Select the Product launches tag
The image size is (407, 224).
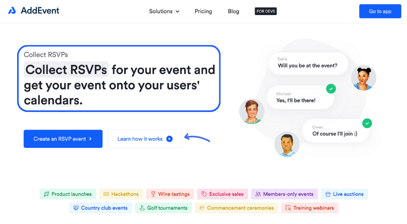coord(68,194)
